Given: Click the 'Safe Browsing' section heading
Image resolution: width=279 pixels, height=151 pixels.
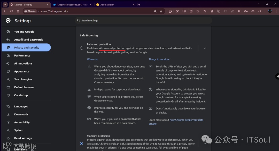Looking at the screenshot, I should (x=89, y=35).
